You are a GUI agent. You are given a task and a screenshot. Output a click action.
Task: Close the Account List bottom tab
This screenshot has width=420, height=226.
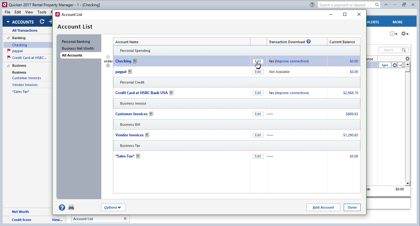(x=125, y=219)
